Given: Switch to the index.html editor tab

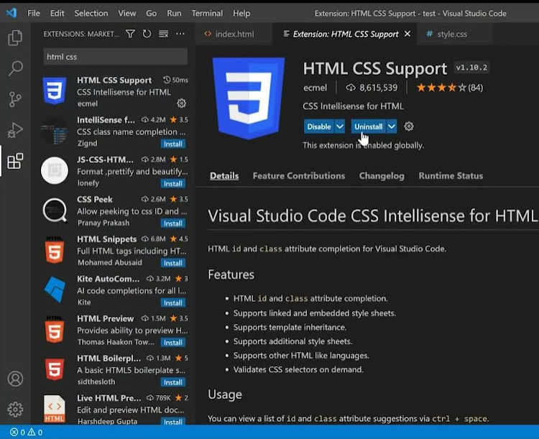Looking at the screenshot, I should point(234,34).
